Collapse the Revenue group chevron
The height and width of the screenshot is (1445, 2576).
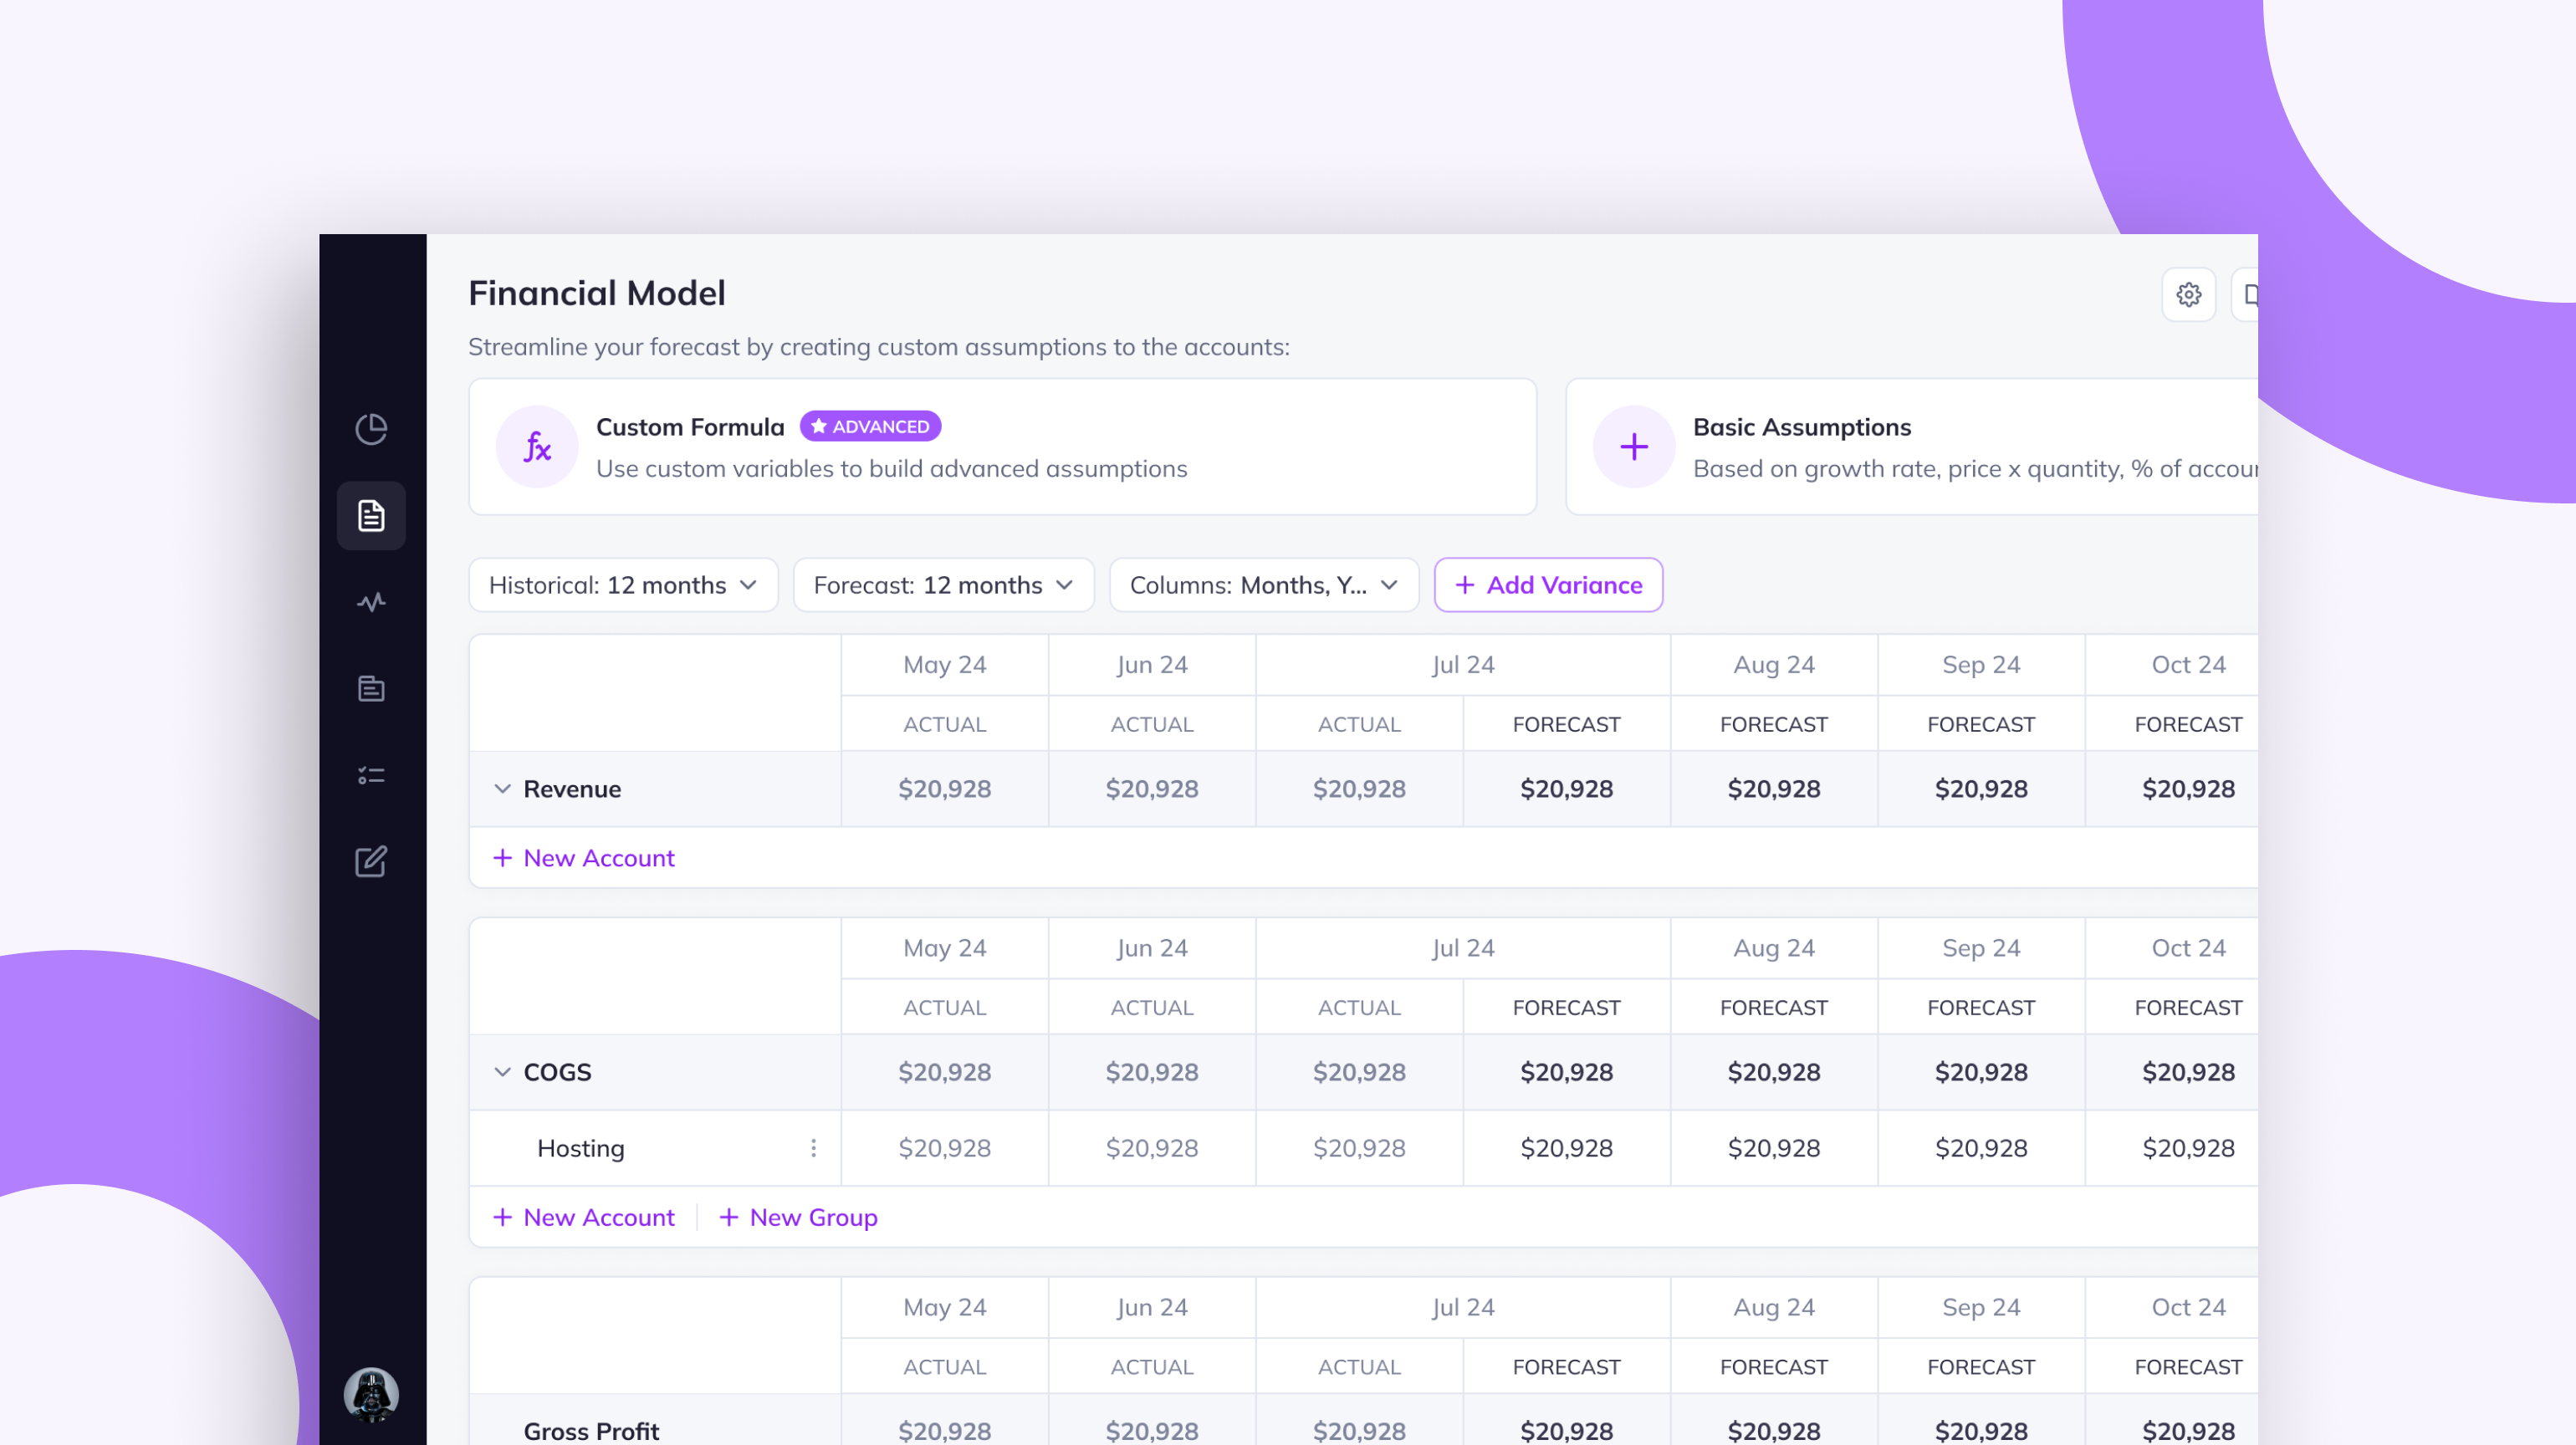pyautogui.click(x=502, y=789)
